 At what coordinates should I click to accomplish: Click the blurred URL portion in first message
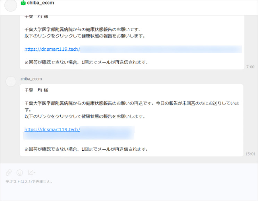[x=160, y=49]
